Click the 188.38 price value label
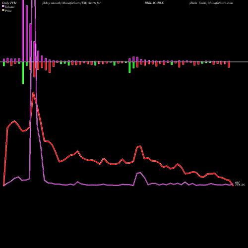Viewport: 248px width, 248px height. [x=240, y=185]
